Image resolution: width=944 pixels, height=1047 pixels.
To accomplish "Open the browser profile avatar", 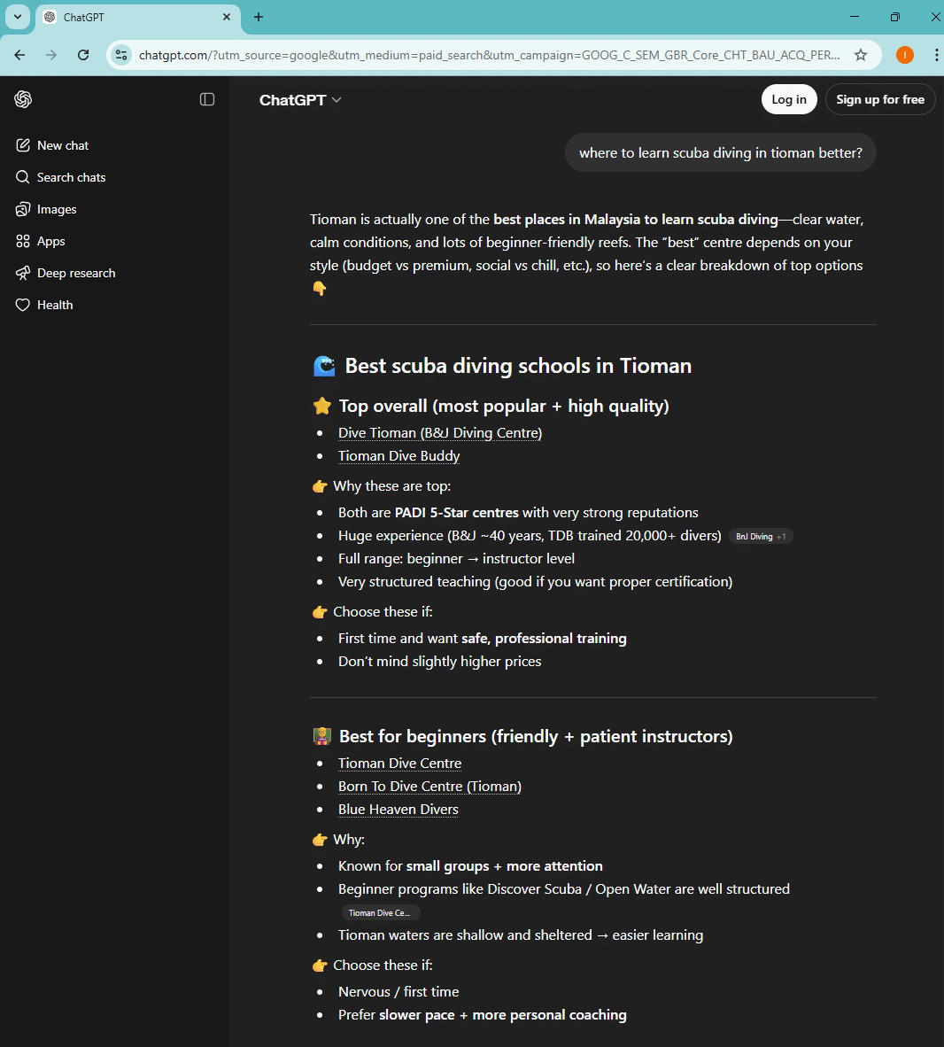I will click(905, 55).
